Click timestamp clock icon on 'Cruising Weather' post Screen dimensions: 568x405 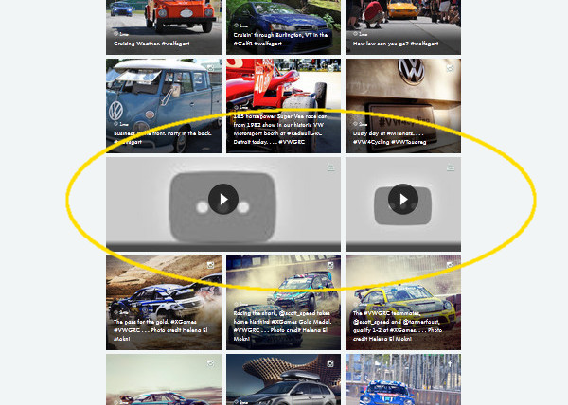pos(116,32)
